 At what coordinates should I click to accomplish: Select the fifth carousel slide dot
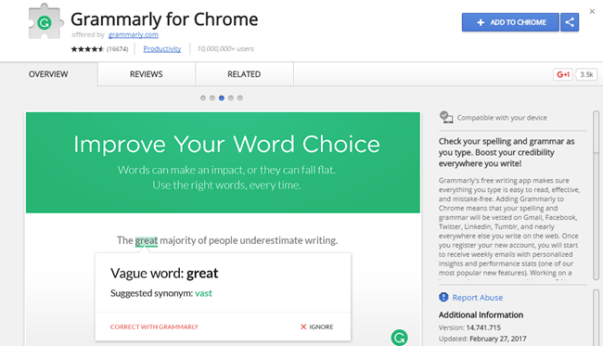click(240, 98)
